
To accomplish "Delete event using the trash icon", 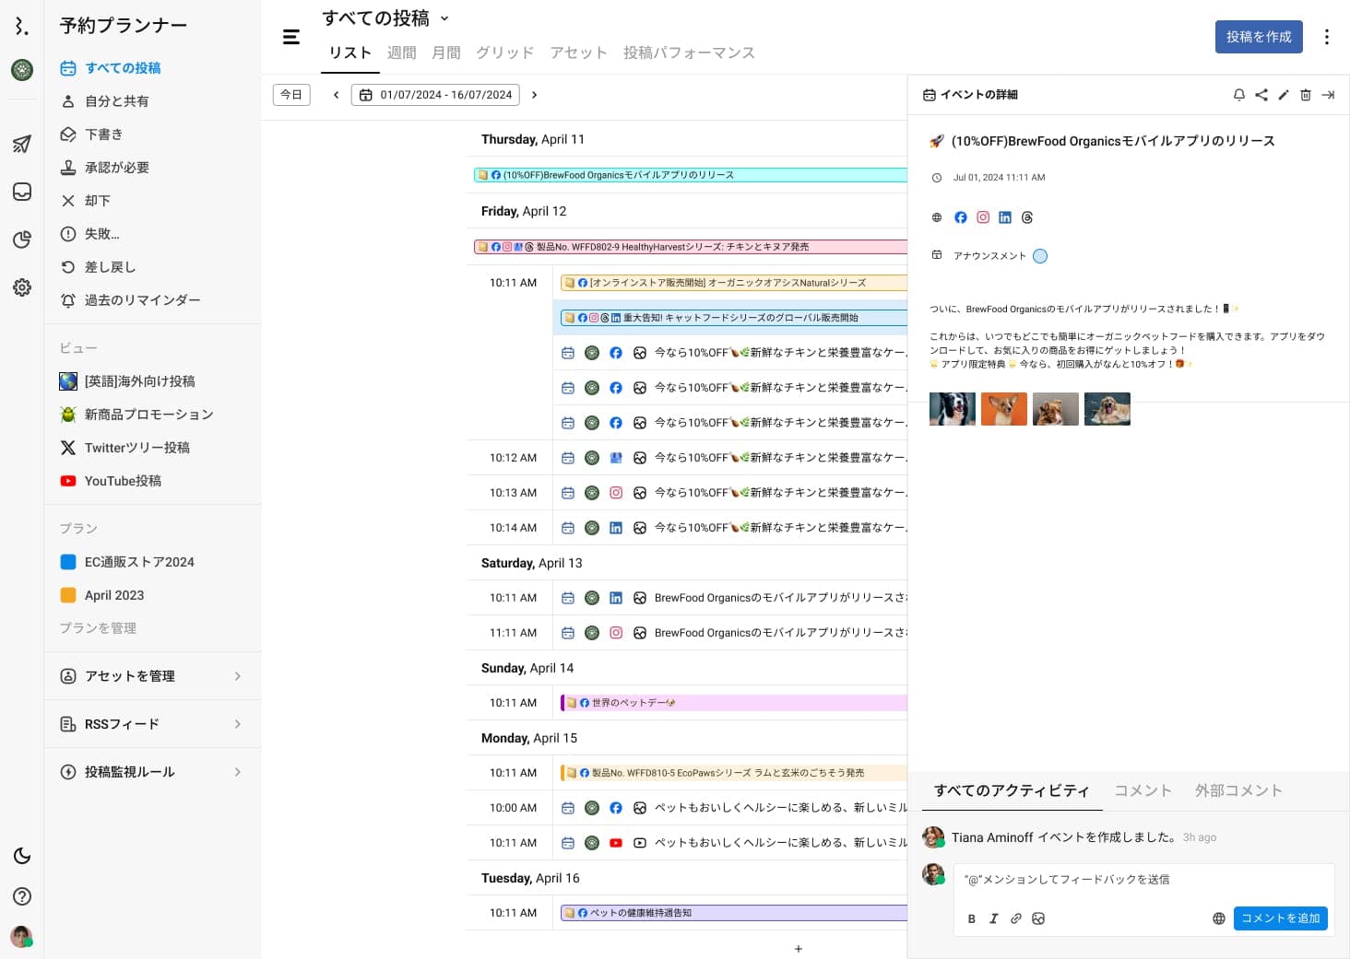I will click(x=1305, y=95).
